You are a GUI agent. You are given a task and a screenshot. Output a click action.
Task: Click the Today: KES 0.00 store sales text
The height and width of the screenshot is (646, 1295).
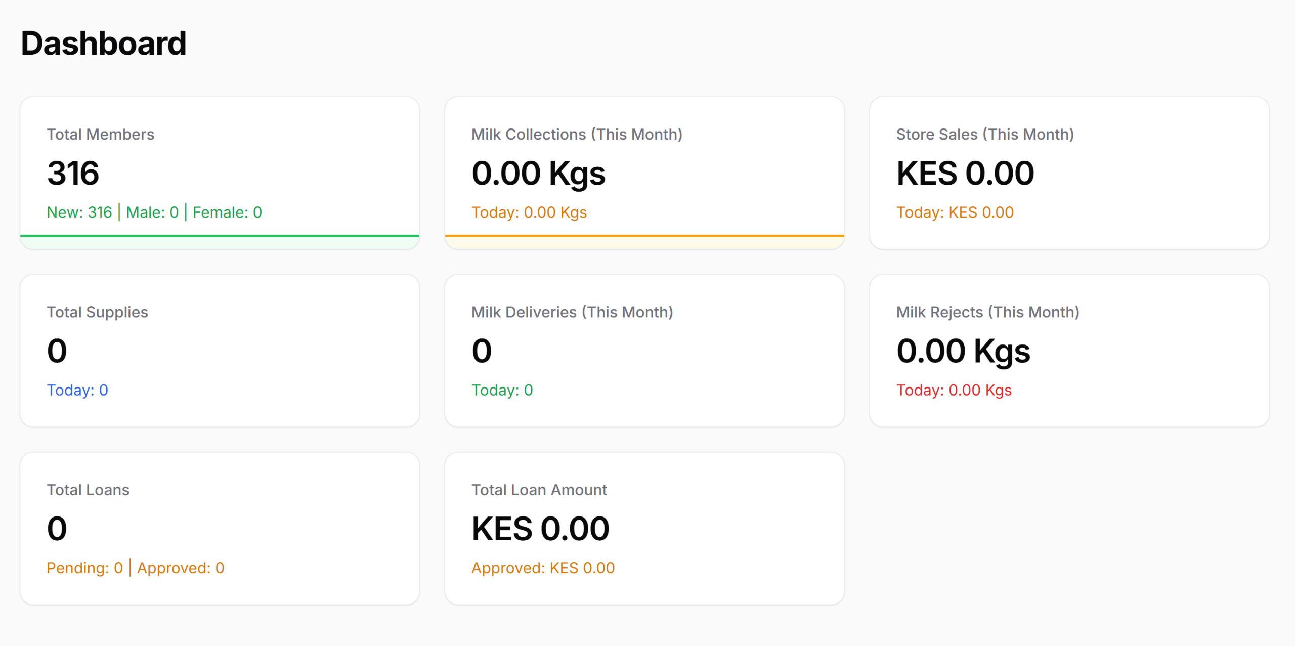point(955,212)
